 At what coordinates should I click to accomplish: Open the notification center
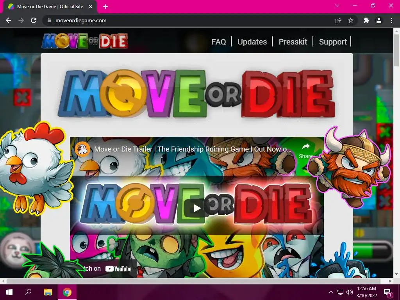tap(387, 292)
